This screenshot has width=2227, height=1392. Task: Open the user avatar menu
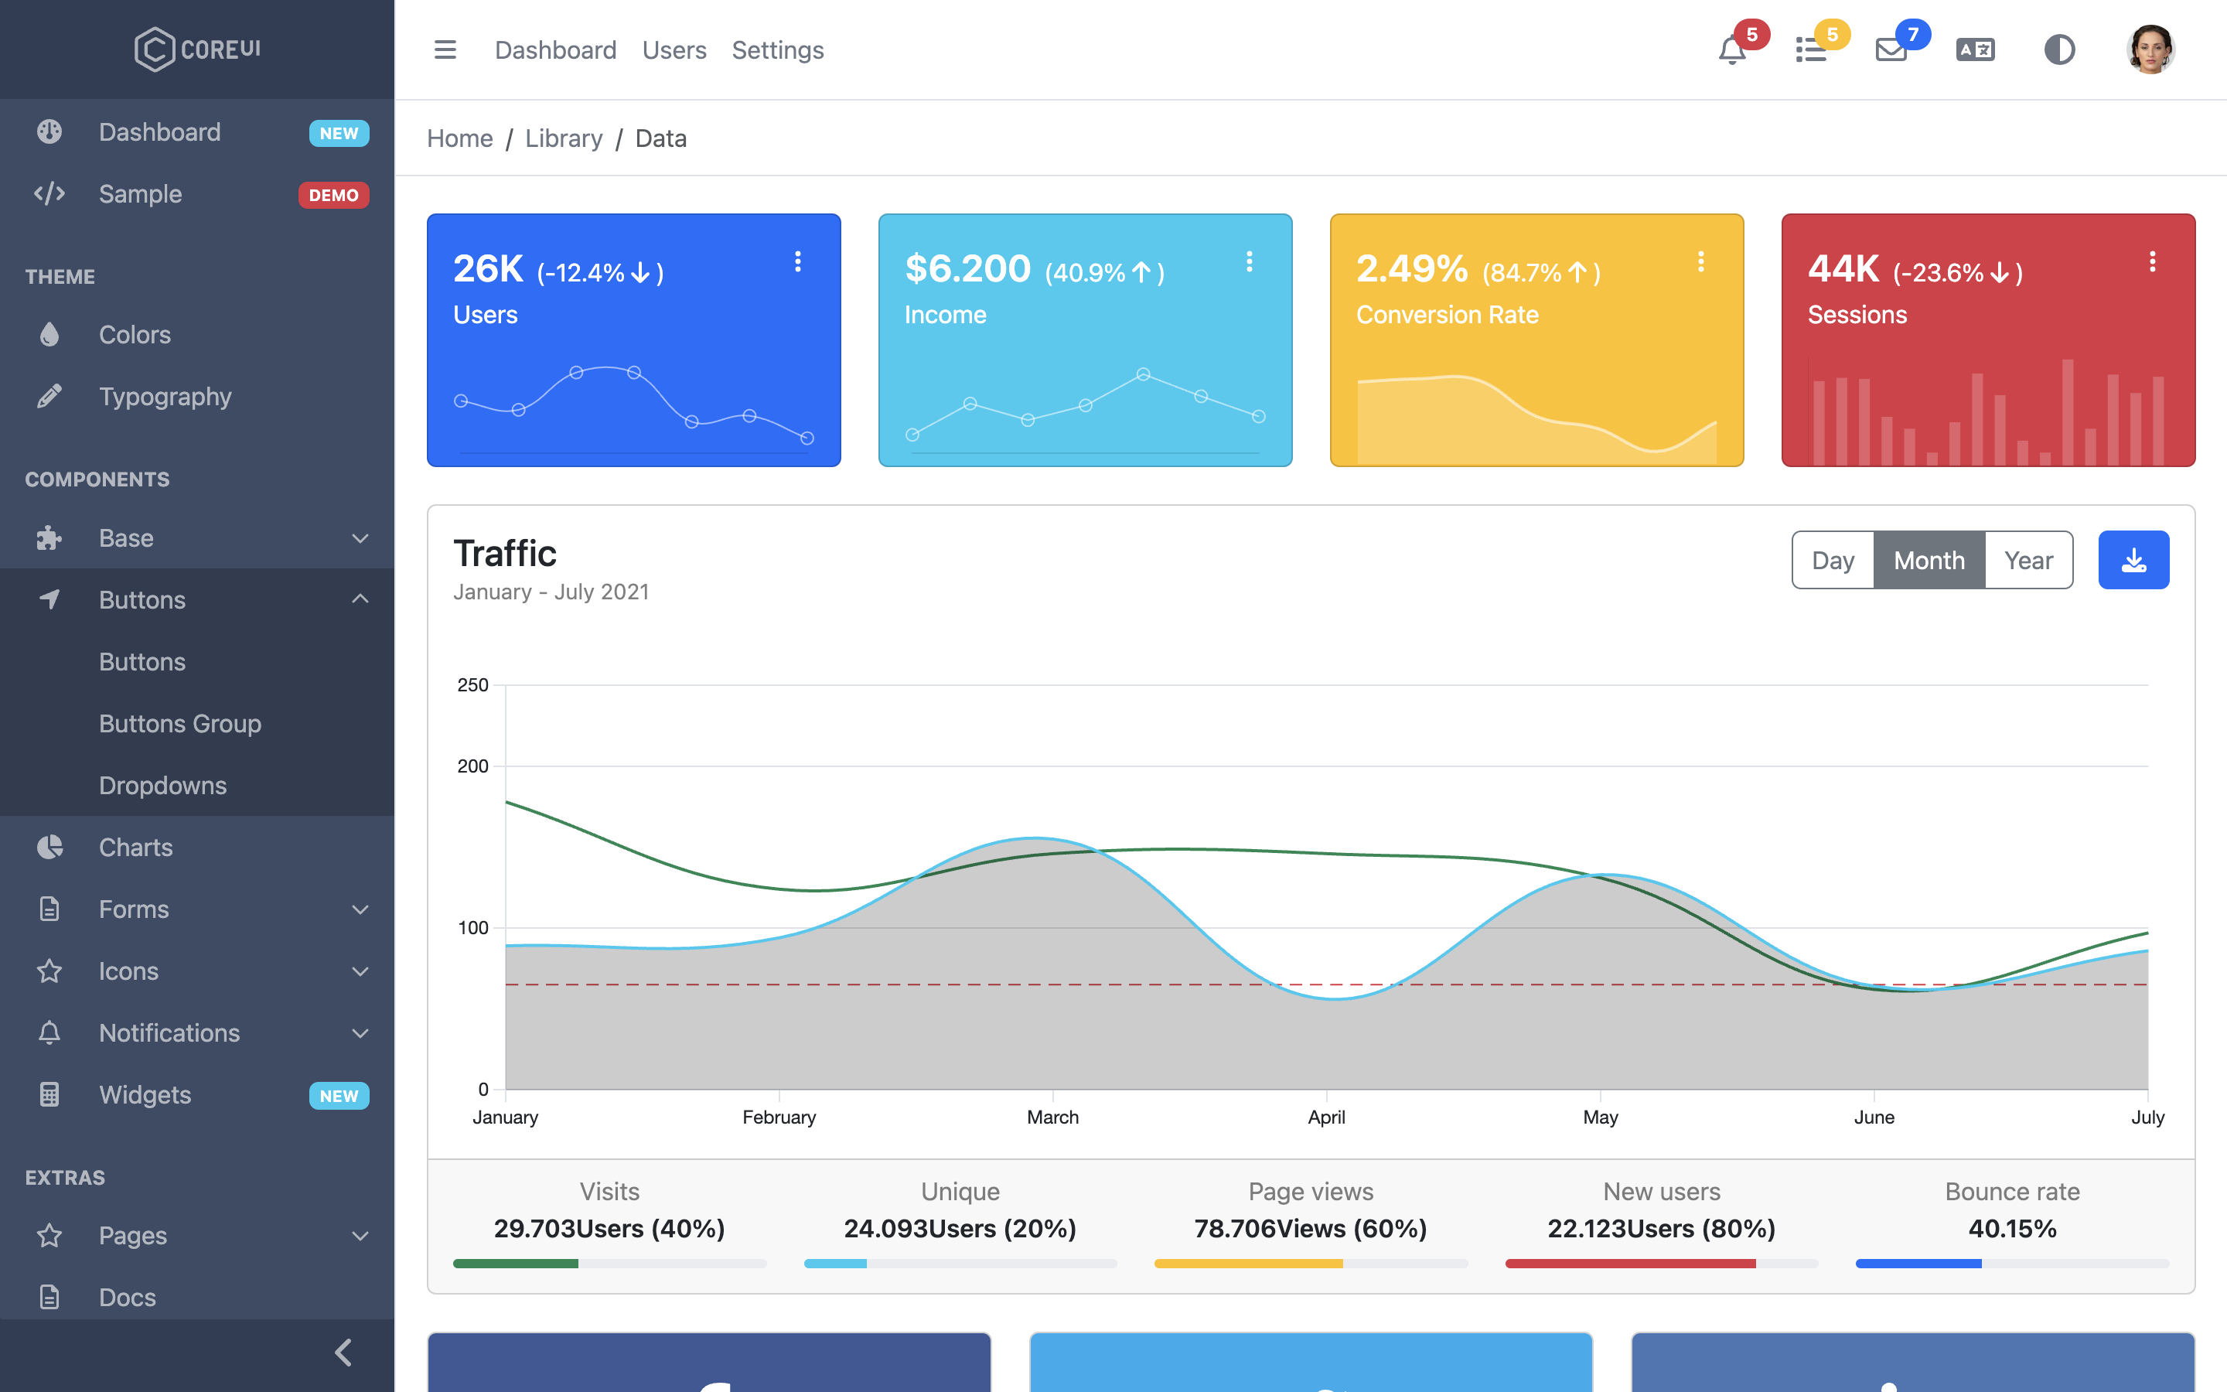click(2150, 49)
